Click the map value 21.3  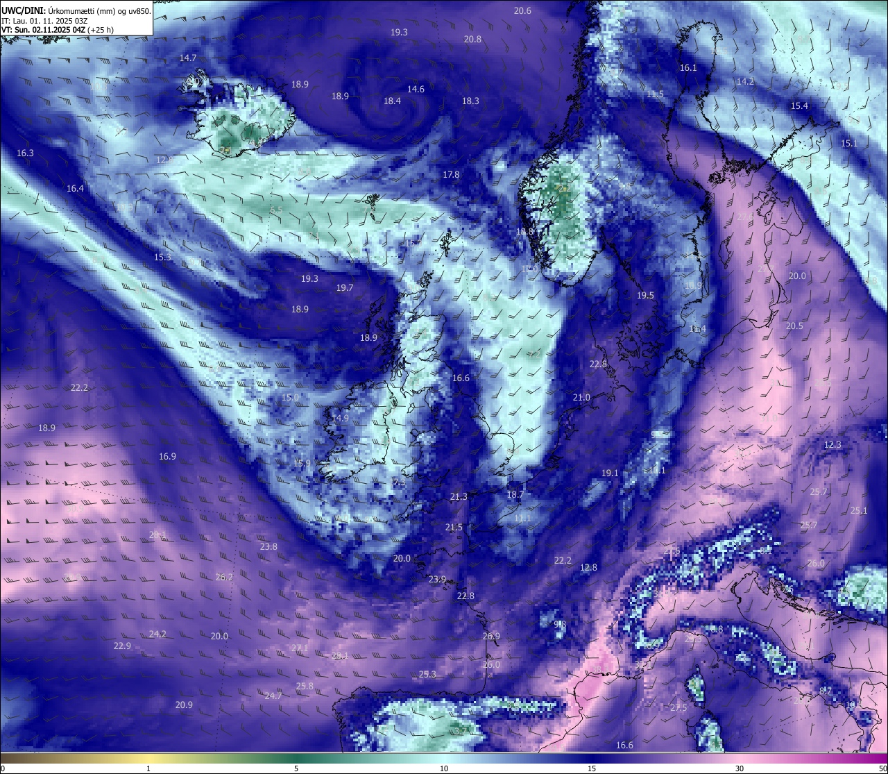(459, 496)
